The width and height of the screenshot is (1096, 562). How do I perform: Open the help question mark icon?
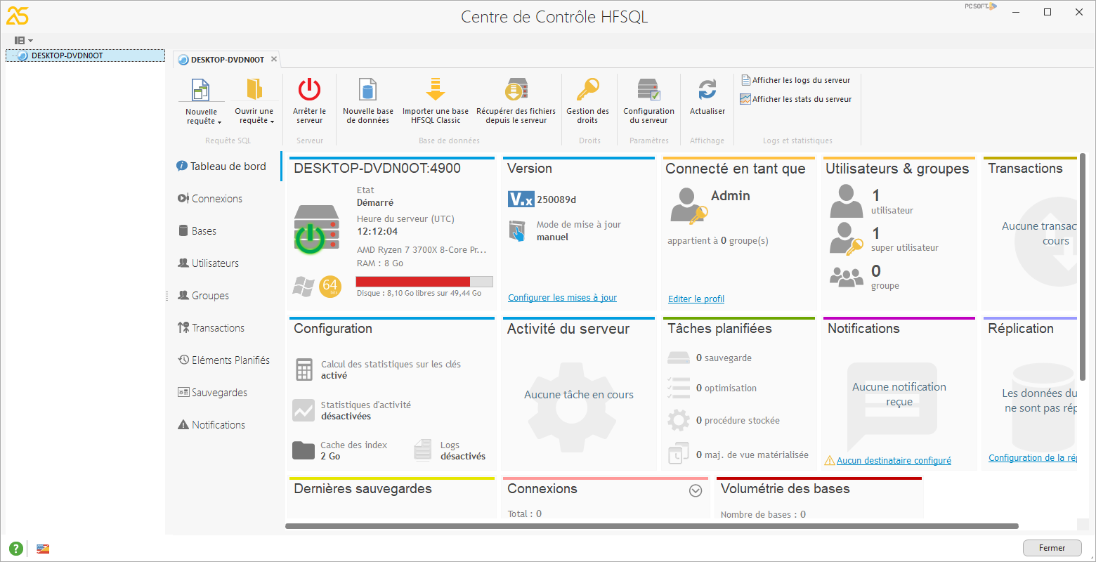point(16,549)
